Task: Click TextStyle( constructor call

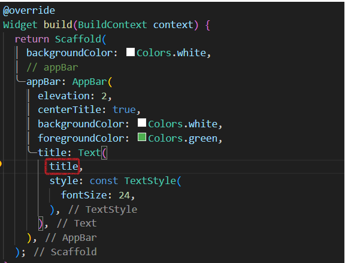Action: tap(153, 181)
